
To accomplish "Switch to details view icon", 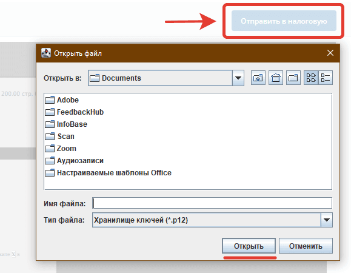I will point(326,78).
